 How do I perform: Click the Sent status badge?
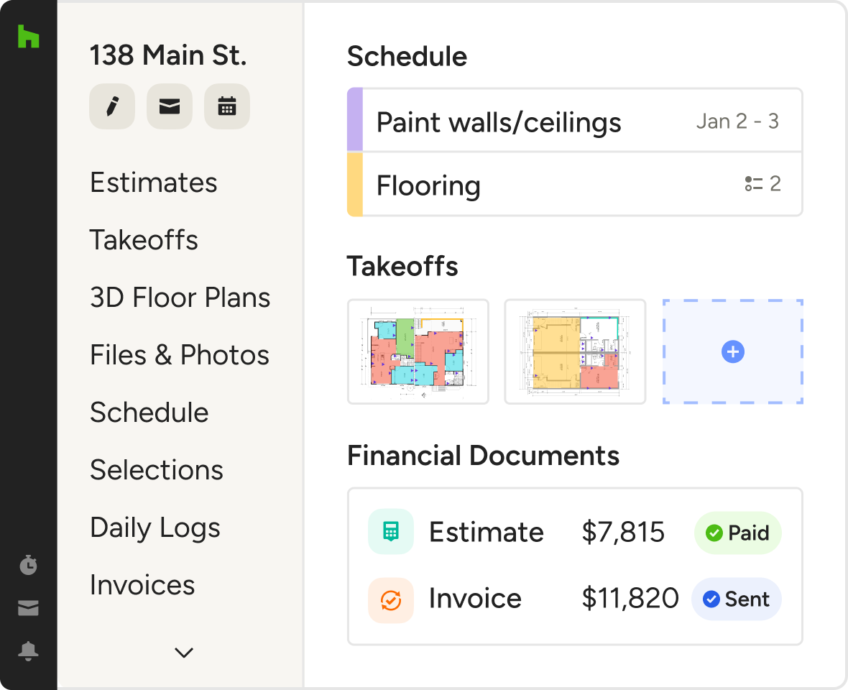pos(736,599)
